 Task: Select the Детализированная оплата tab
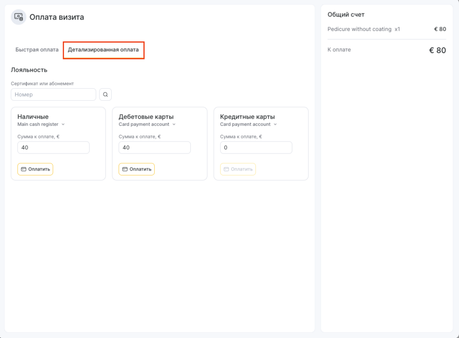pos(103,50)
